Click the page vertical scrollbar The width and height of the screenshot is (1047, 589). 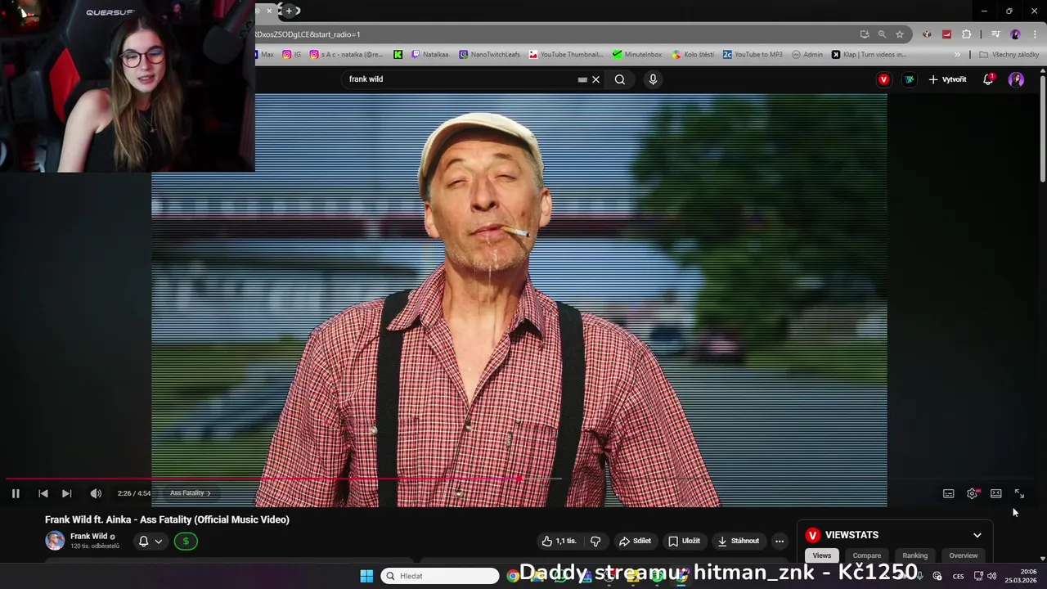pyautogui.click(x=1043, y=127)
